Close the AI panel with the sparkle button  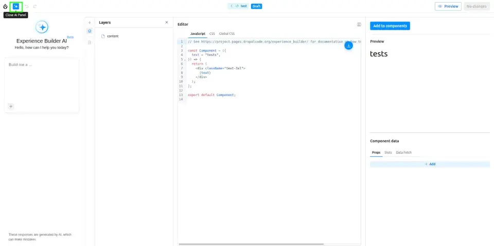coord(16,6)
